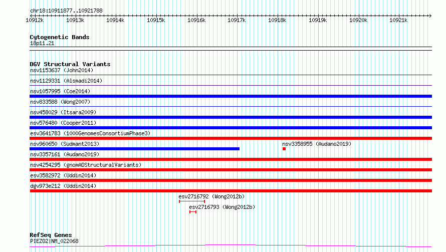This screenshot has width=446, height=252.
Task: Open the nsv4254295 (gnomADStructuralVariants) label
Action: pyautogui.click(x=86, y=165)
